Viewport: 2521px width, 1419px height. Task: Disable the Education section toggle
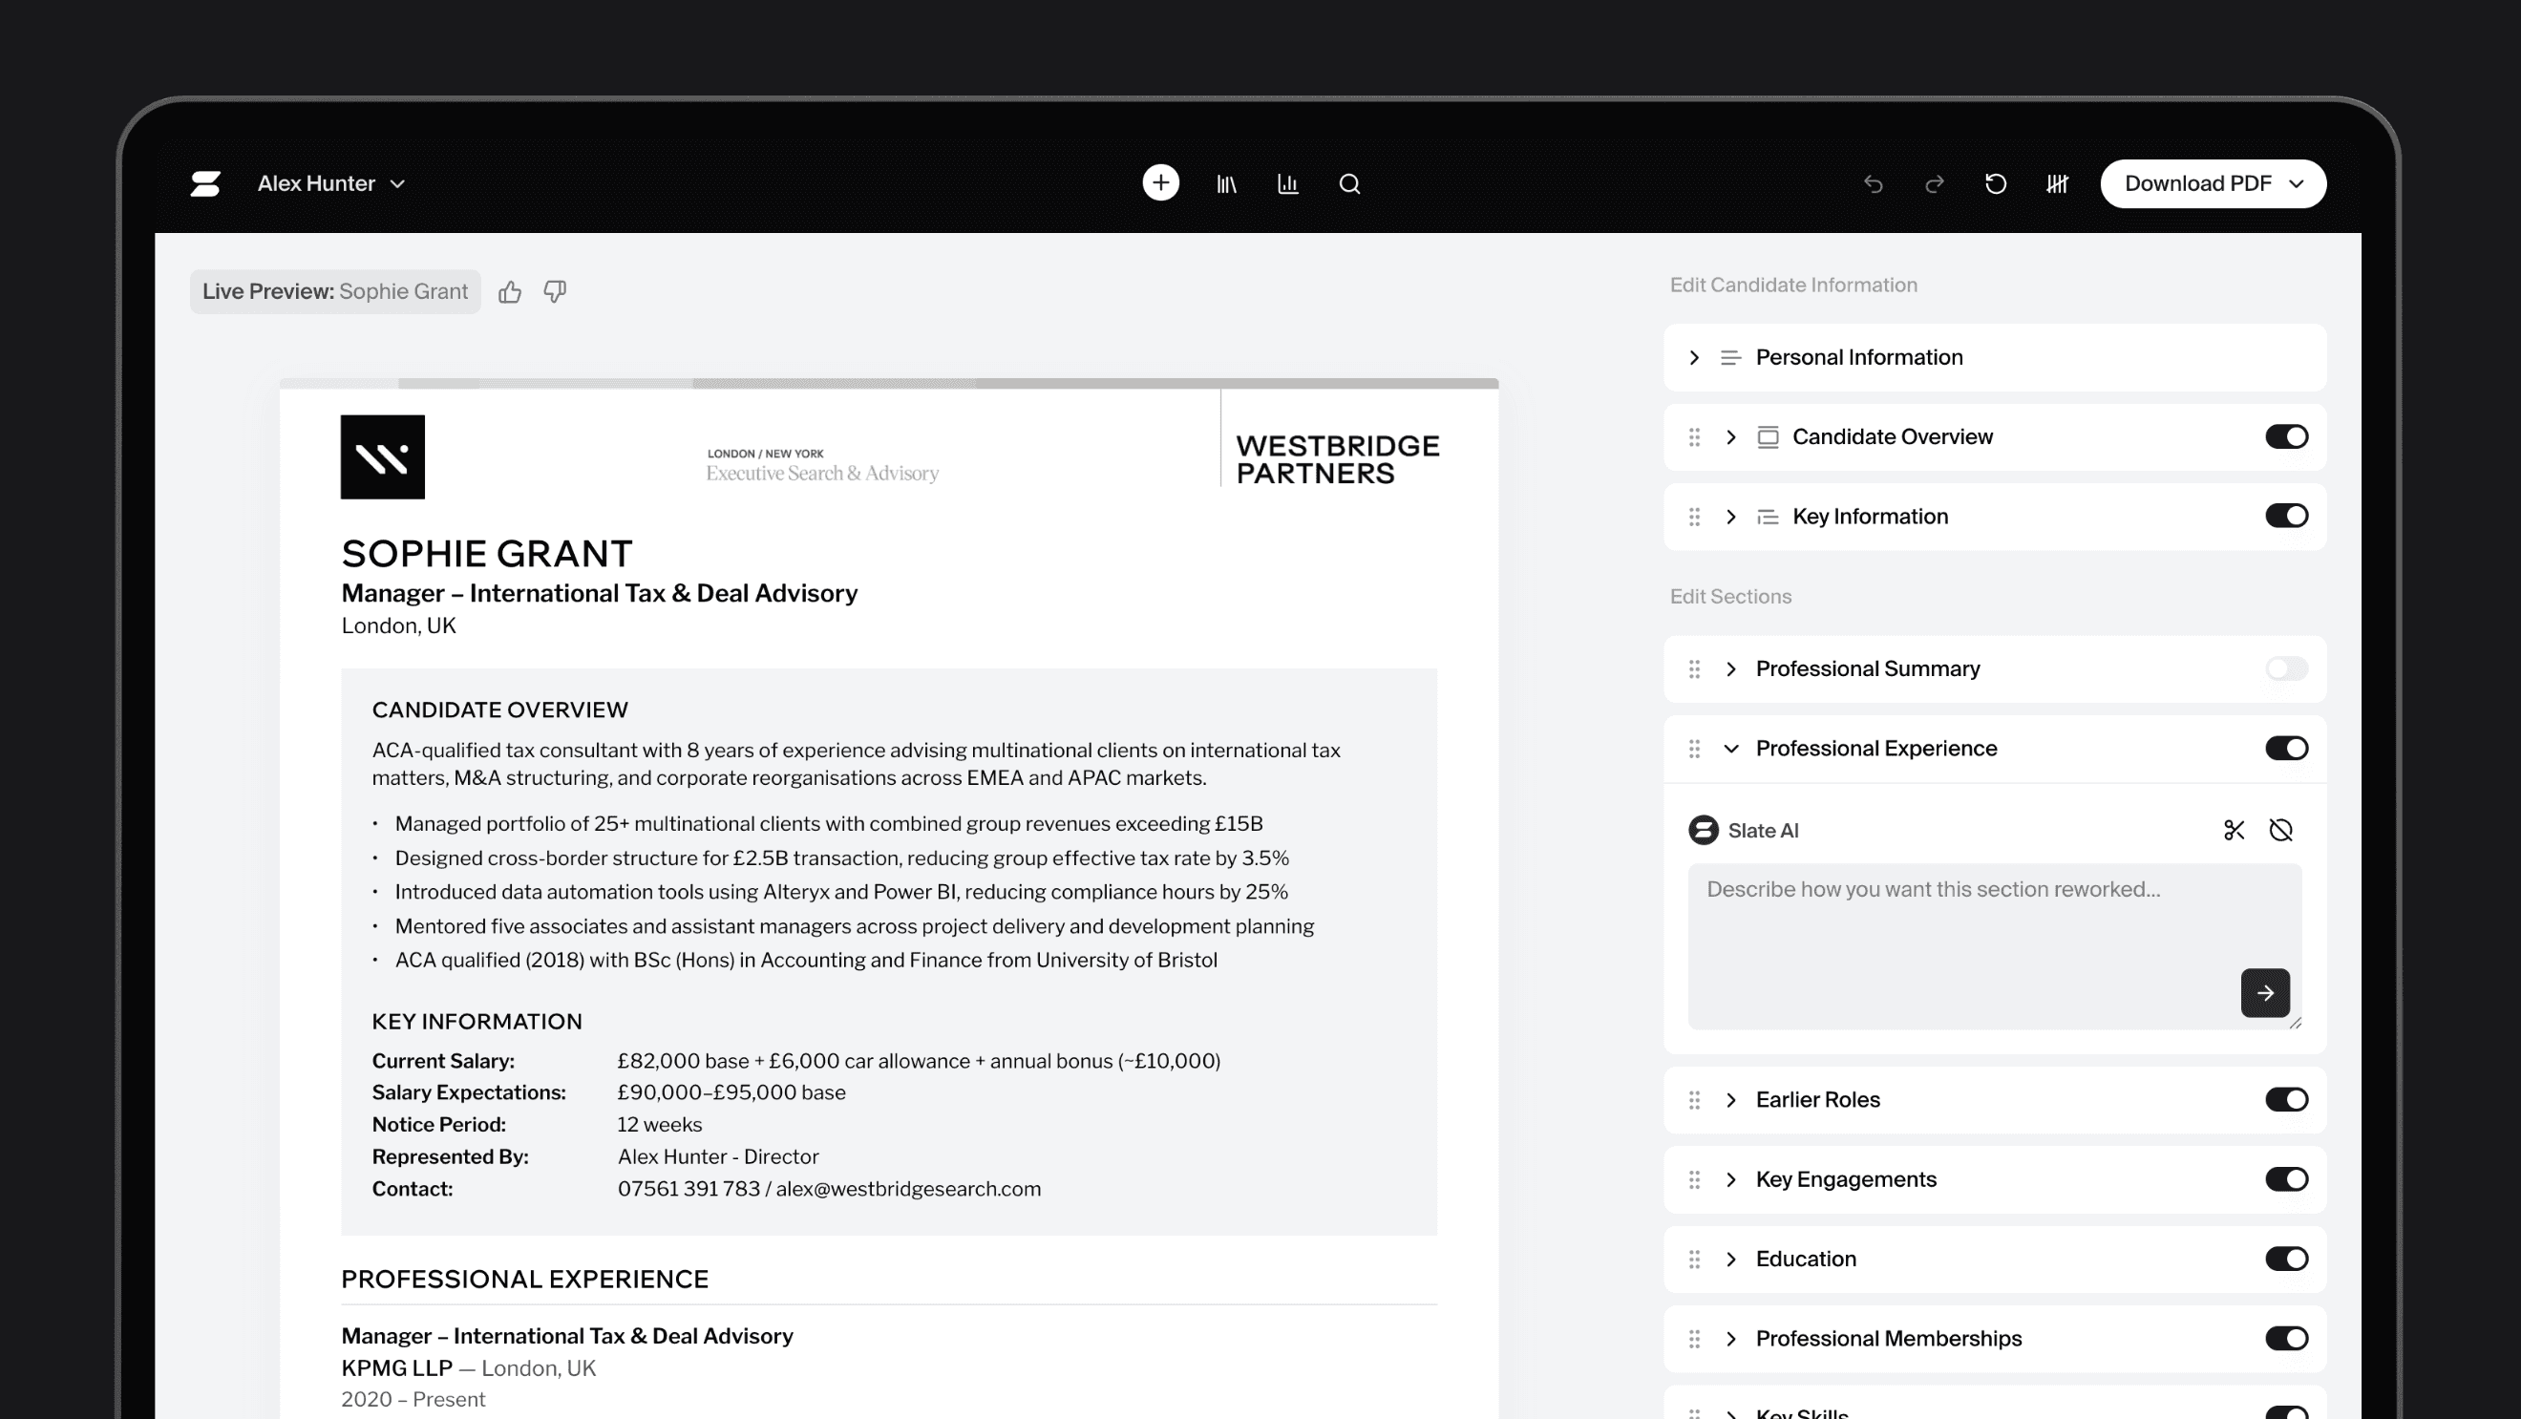point(2286,1260)
